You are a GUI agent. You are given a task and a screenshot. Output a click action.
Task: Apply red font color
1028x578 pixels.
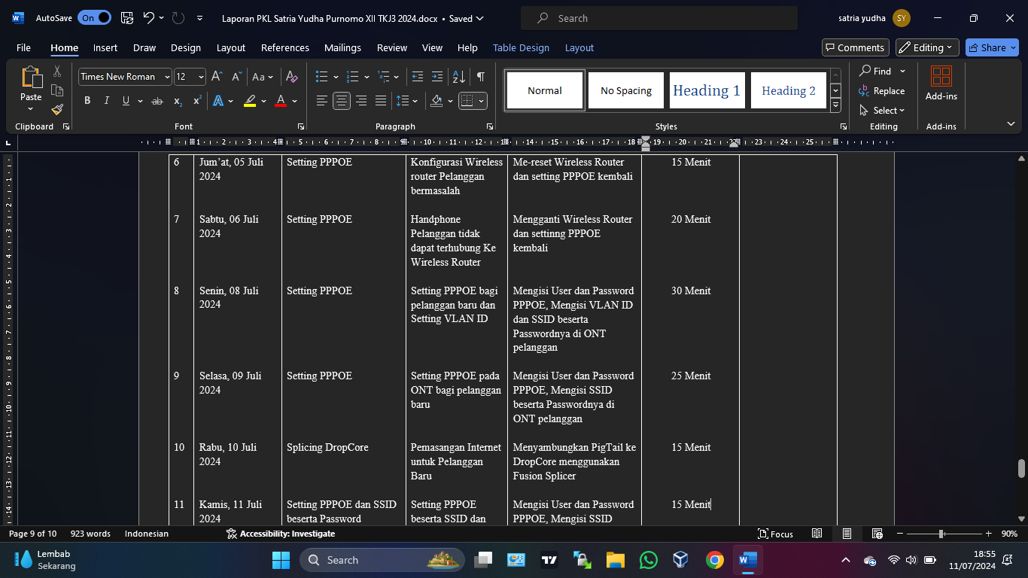tap(281, 101)
